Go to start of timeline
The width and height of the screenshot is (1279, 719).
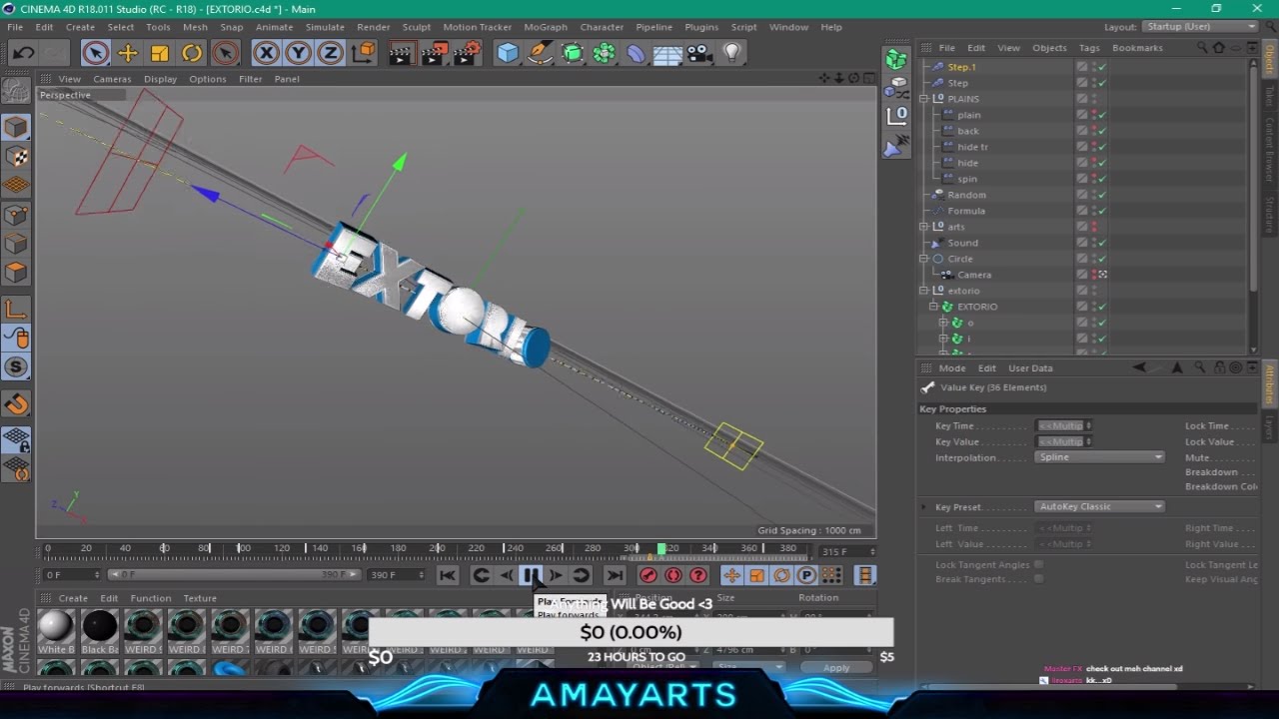point(448,575)
